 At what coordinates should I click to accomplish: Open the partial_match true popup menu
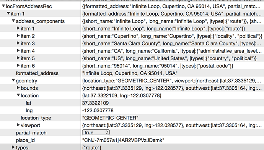tap(96, 132)
